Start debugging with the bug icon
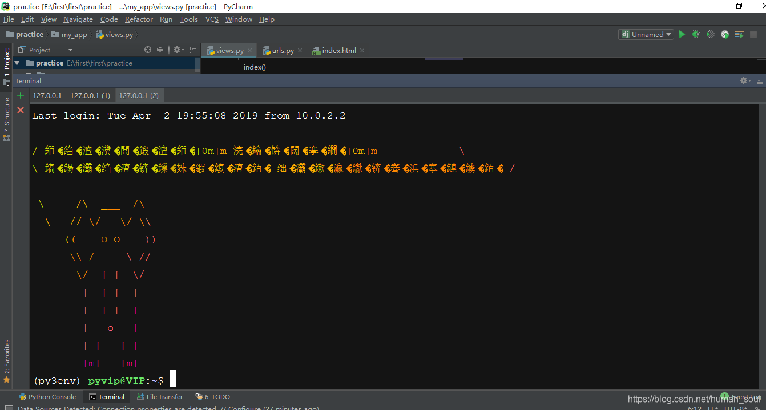 [x=696, y=34]
